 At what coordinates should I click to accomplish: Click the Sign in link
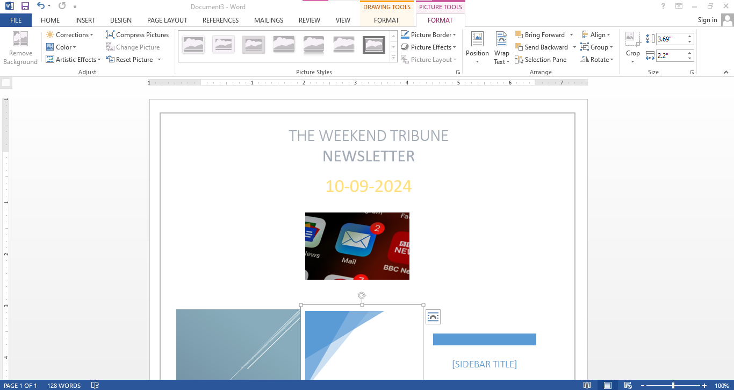point(707,19)
